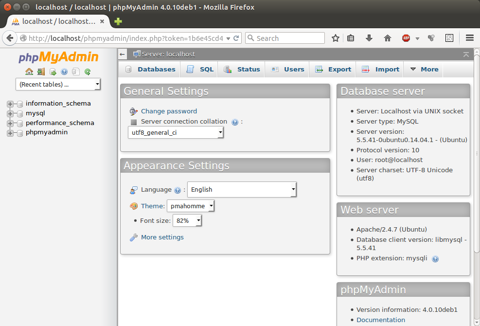
Task: Click the performance_schema database cylinder icon
Action: 20,124
